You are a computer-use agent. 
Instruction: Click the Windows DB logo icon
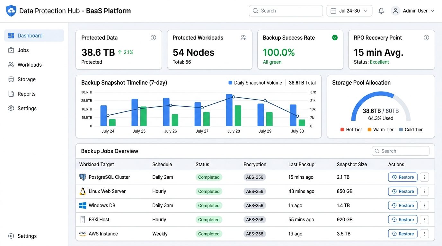coord(83,205)
